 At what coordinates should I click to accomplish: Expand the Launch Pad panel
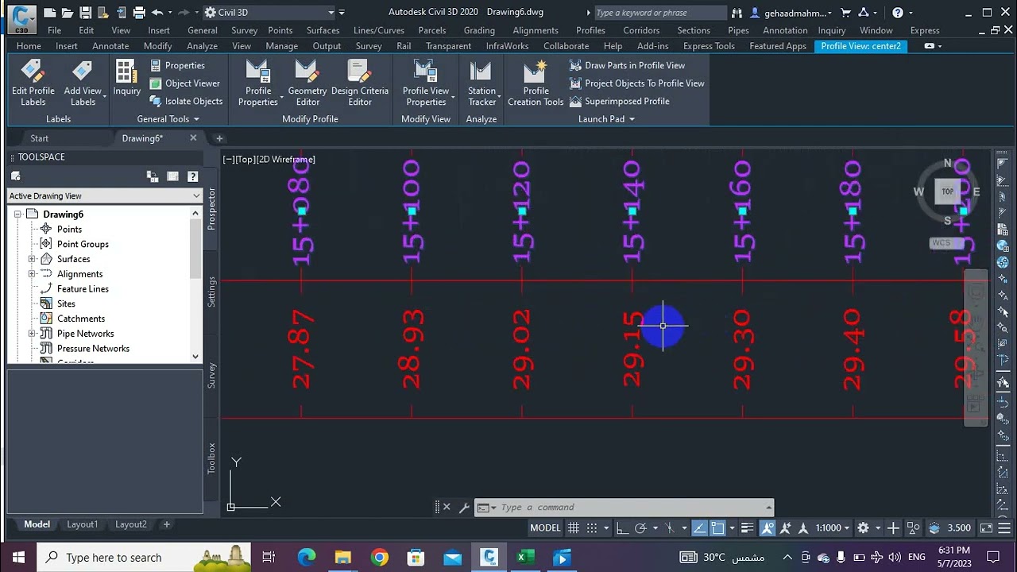tap(606, 119)
